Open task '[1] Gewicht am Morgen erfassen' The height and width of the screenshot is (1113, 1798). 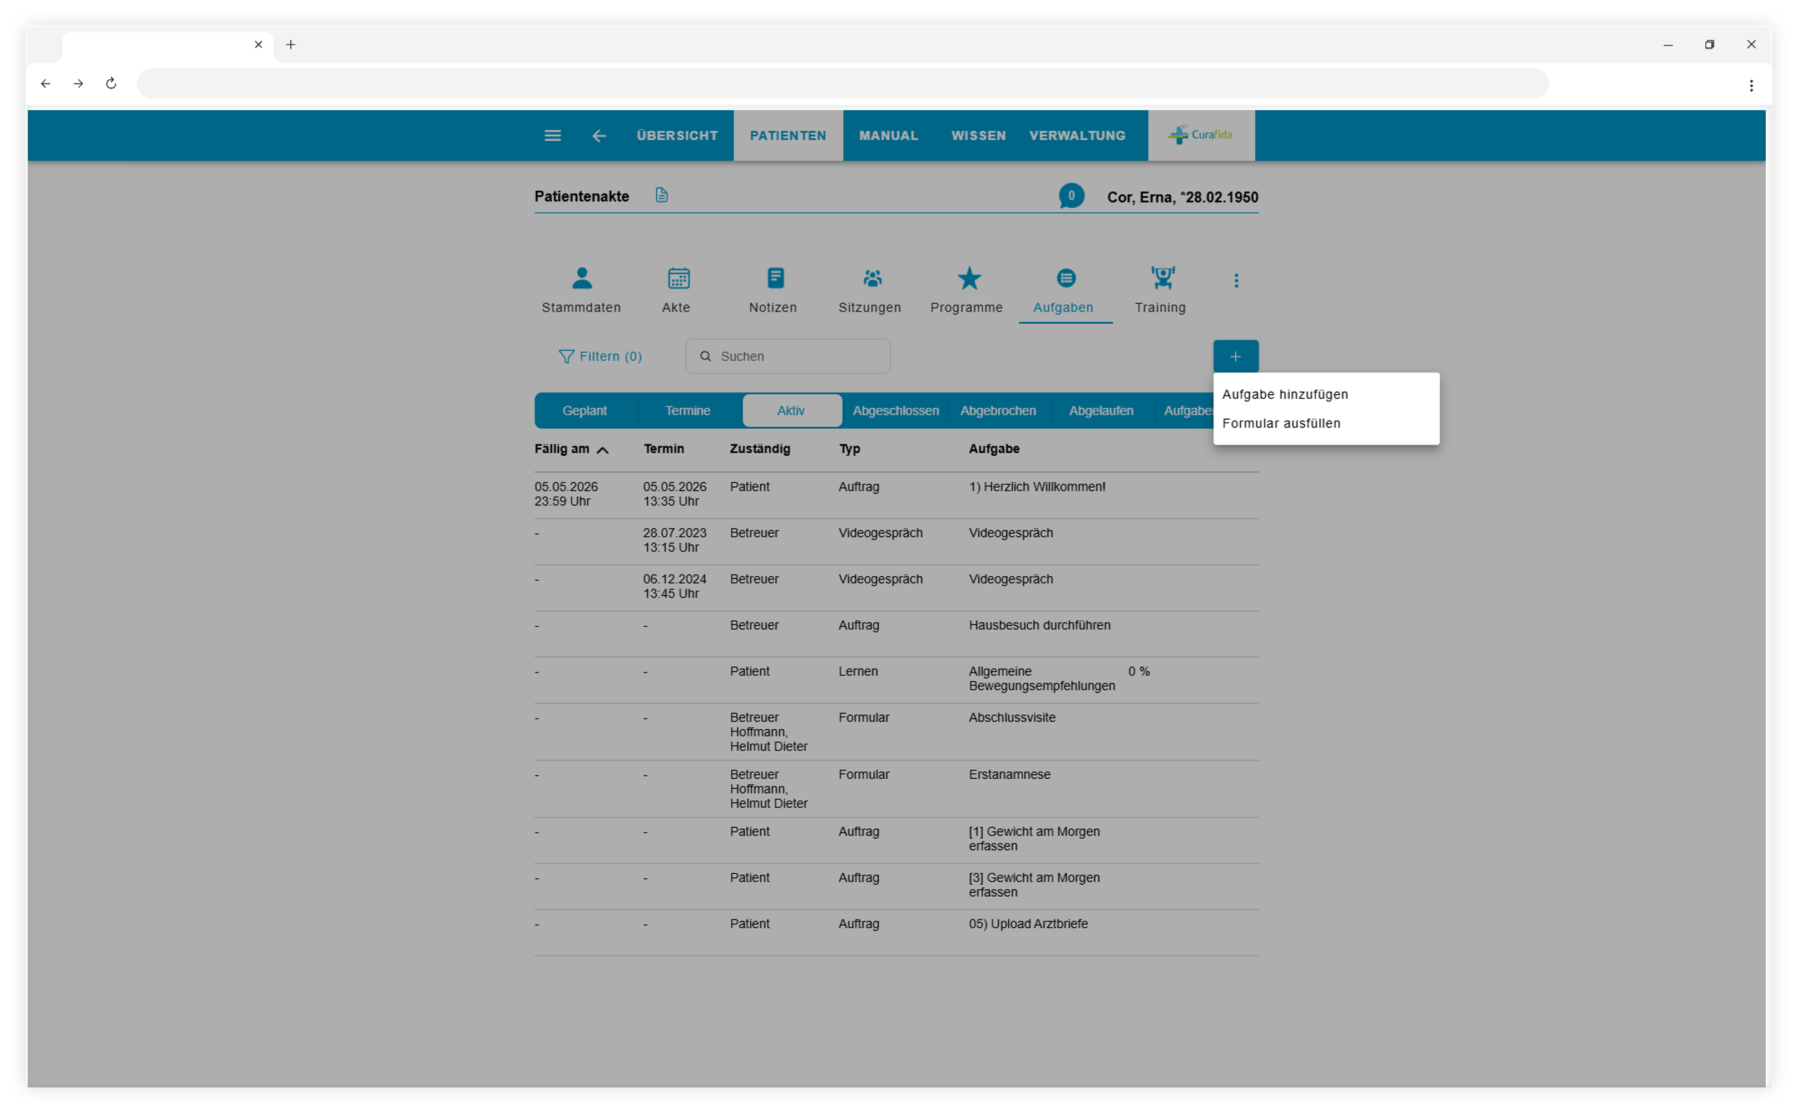[x=896, y=840]
